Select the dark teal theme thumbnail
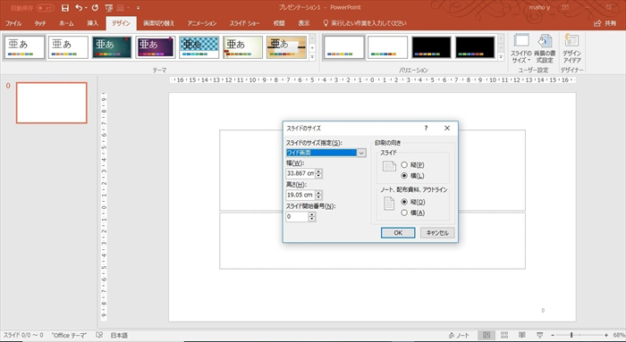 [x=112, y=47]
